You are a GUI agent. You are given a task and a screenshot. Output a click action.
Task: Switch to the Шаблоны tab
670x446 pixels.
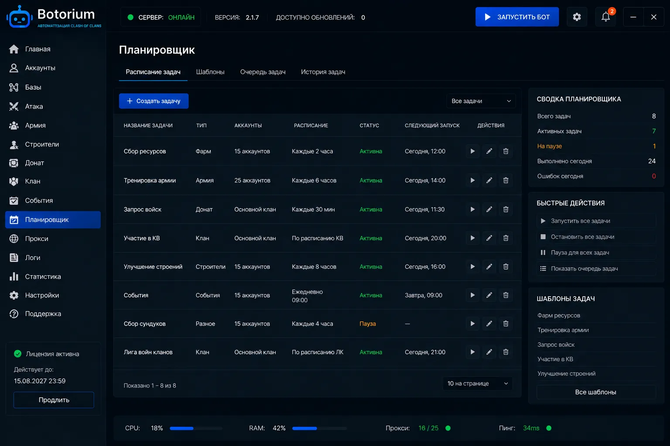[x=210, y=72]
